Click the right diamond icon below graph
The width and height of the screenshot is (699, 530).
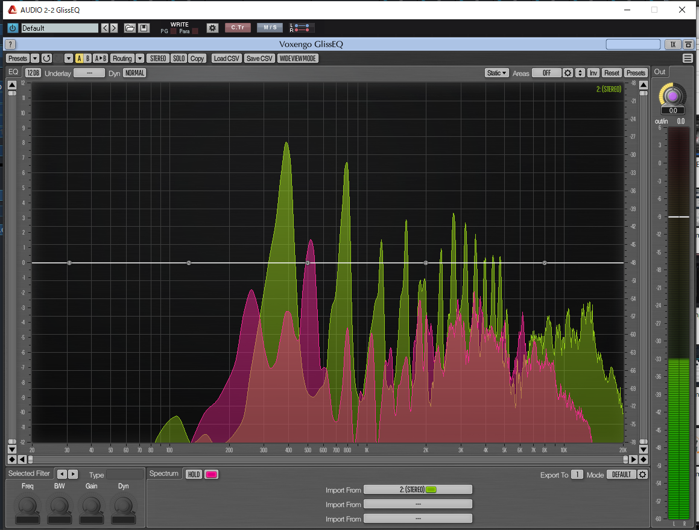[x=644, y=459]
